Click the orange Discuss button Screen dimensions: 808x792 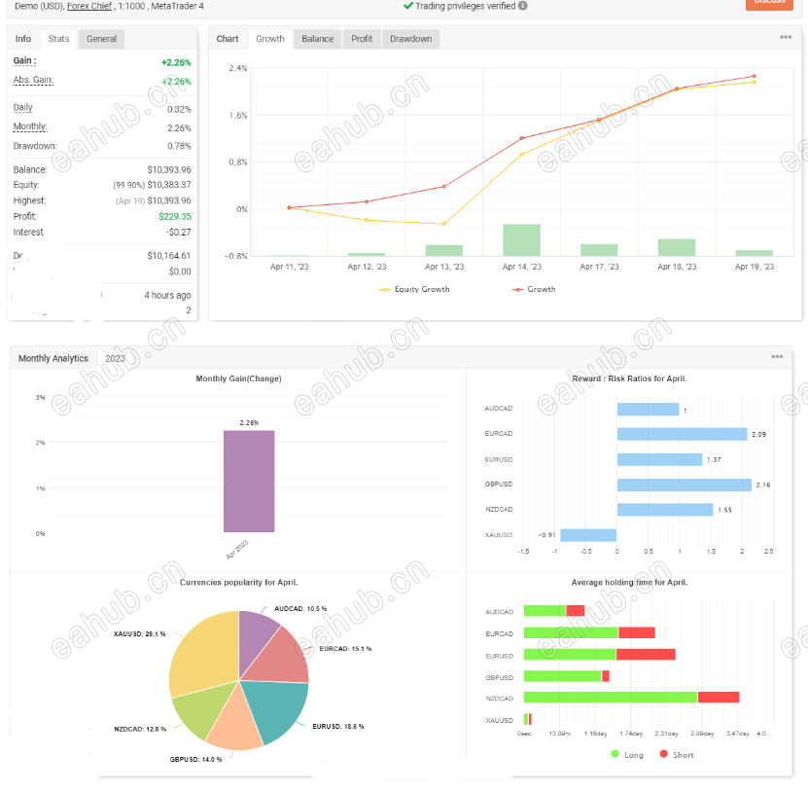tap(769, 4)
